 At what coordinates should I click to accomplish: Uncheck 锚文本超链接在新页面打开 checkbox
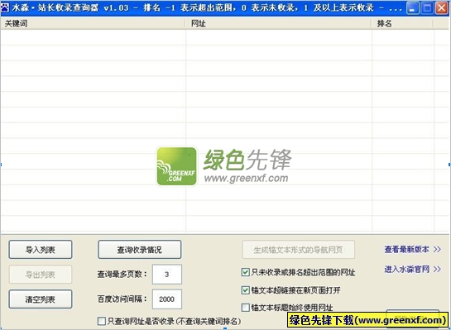point(245,290)
